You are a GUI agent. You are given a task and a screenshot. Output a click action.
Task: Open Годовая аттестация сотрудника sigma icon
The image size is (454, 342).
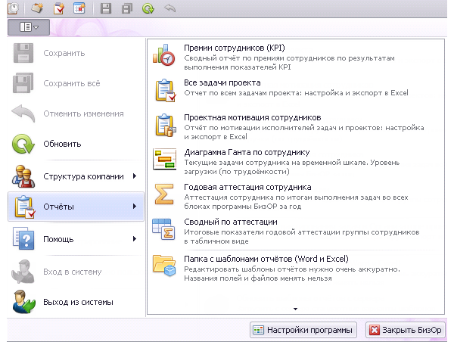pos(164,192)
